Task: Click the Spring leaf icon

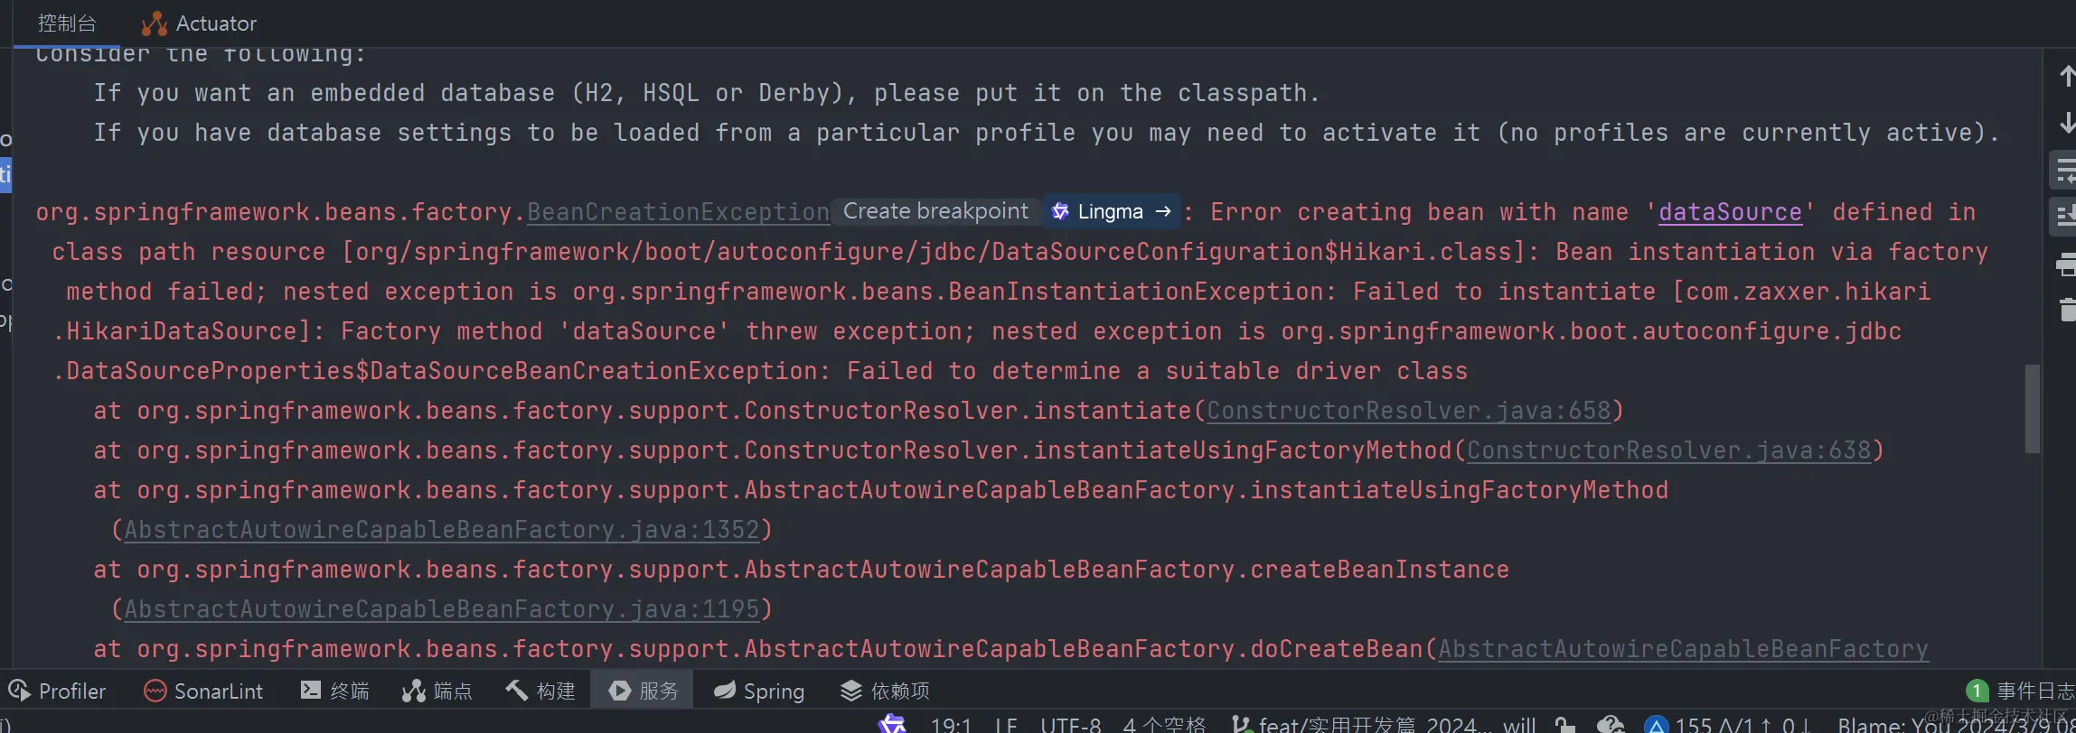Action: pyautogui.click(x=724, y=691)
